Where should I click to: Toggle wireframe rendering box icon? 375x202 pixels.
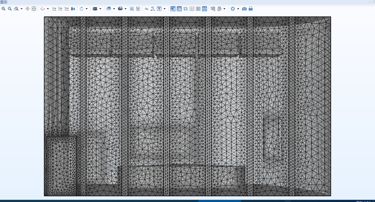pos(186,9)
